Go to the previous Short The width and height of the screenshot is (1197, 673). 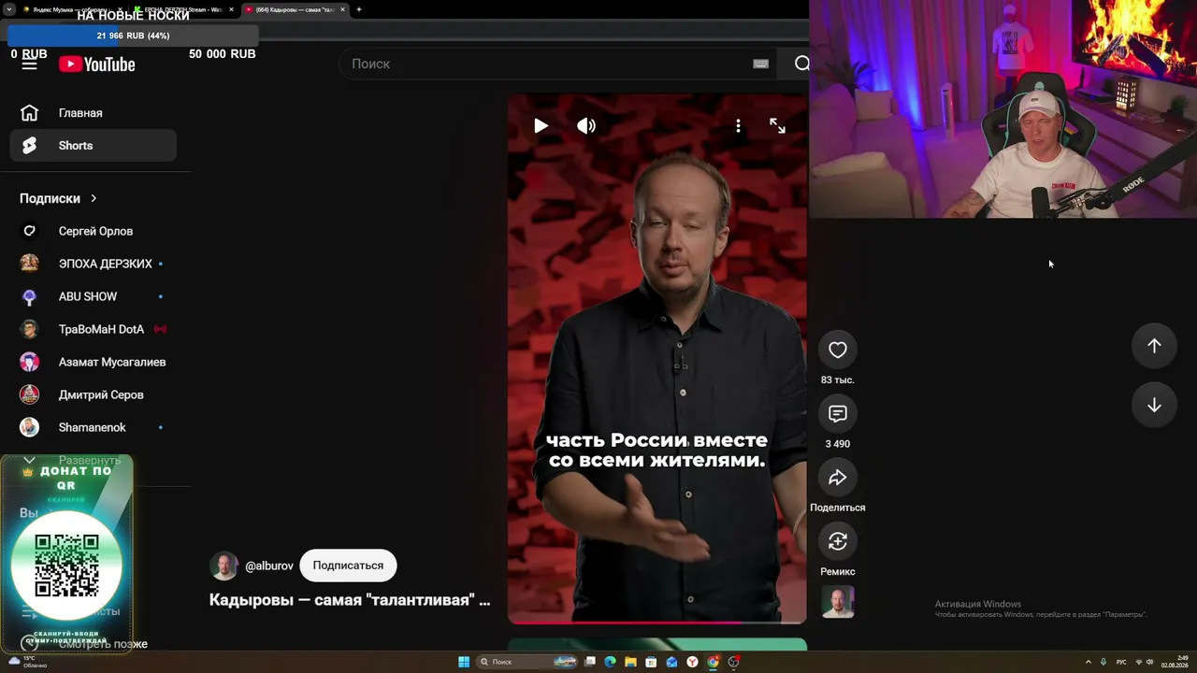(x=1154, y=346)
